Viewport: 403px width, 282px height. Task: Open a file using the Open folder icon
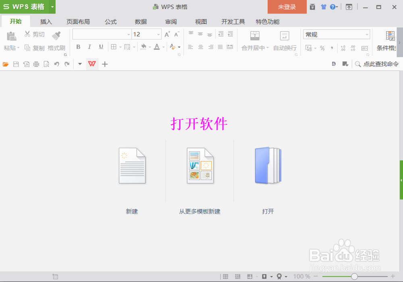[6, 64]
